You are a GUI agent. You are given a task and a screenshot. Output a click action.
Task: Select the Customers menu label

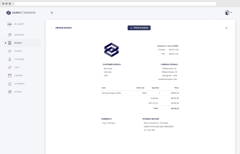pos(19,59)
